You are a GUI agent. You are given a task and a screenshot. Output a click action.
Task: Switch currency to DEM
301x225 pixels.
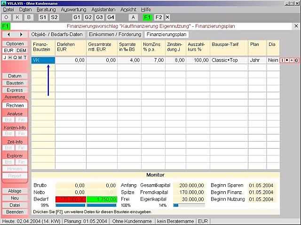[21, 51]
